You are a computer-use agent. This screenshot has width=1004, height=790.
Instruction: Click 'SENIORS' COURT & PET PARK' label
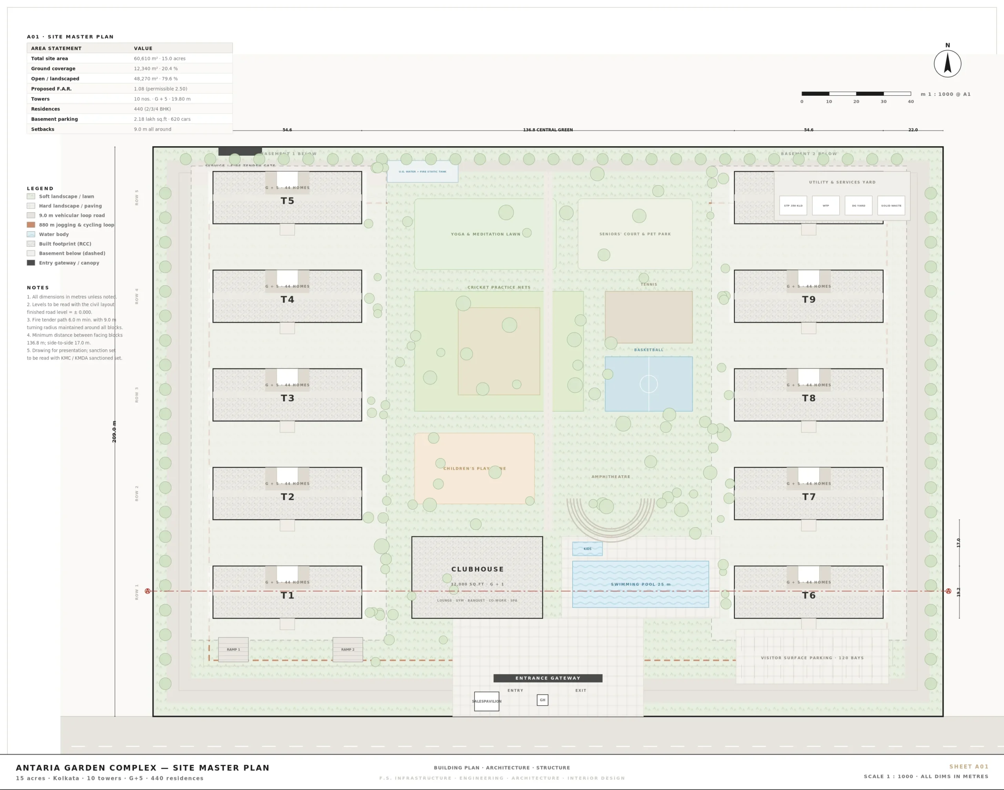(635, 234)
